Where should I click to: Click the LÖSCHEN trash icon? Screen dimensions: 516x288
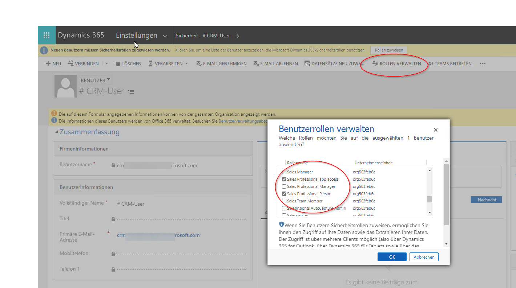pos(118,63)
